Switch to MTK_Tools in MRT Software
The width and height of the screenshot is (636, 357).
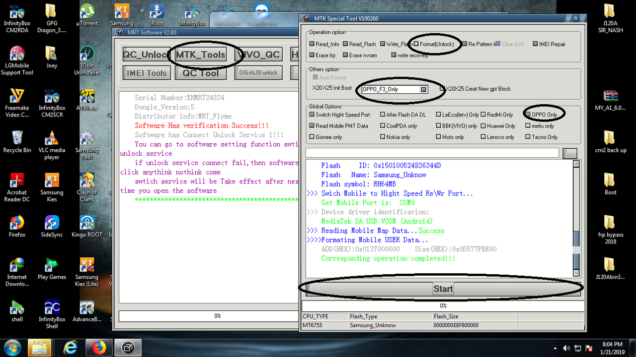click(200, 54)
